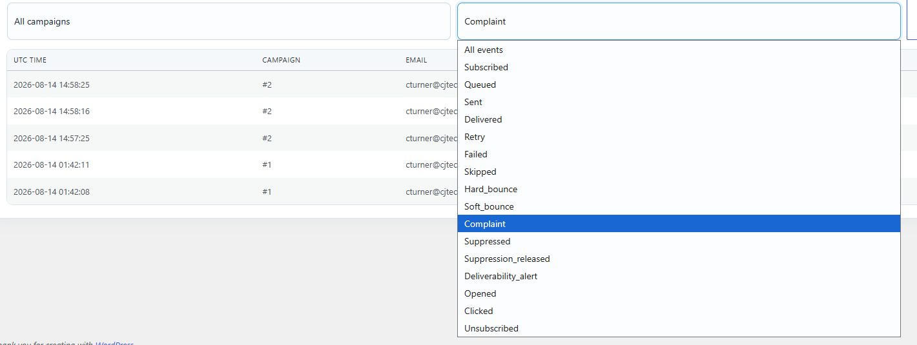Select Unsubscribed event option

pos(679,328)
